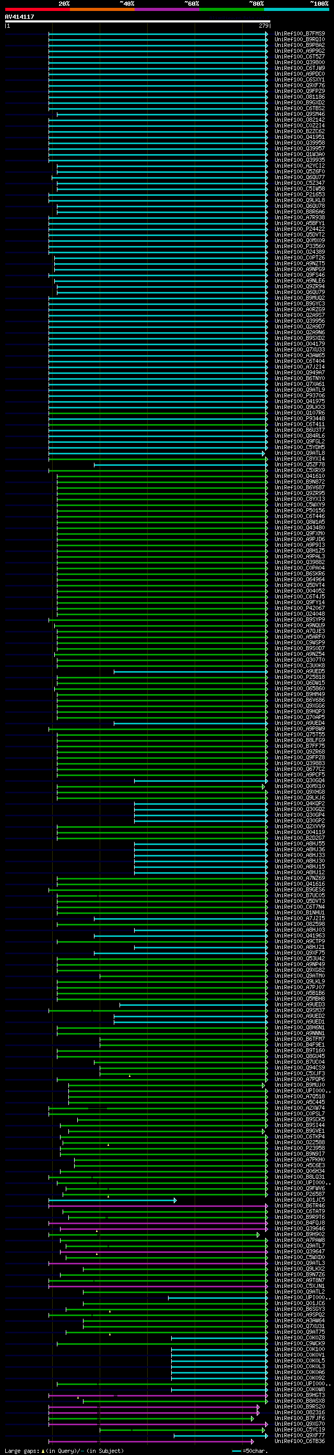Select the UniRef100_A8HJ12 label
The image size is (334, 1455).
pyautogui.click(x=300, y=872)
